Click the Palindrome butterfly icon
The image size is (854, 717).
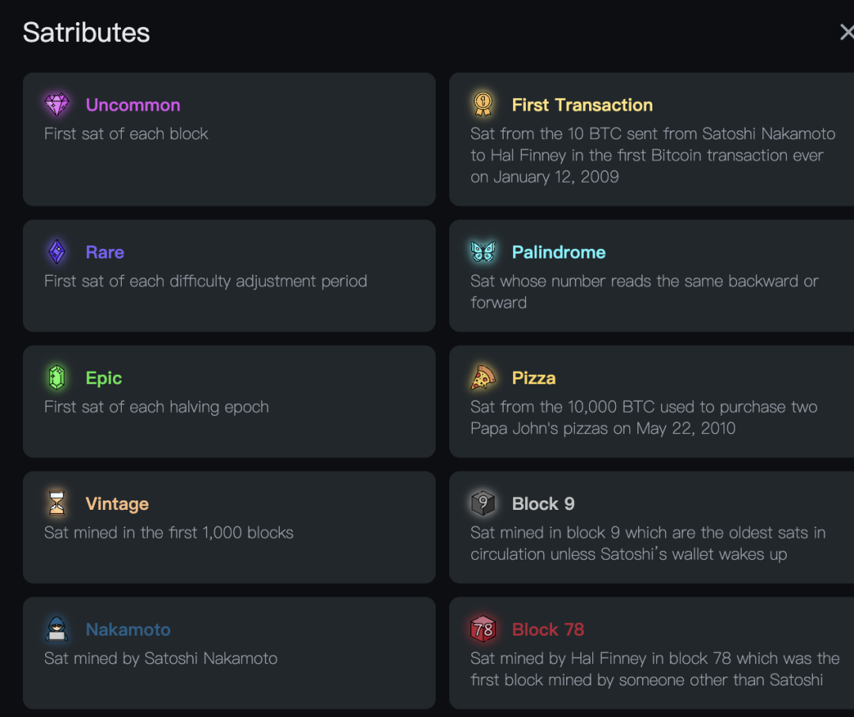(483, 252)
